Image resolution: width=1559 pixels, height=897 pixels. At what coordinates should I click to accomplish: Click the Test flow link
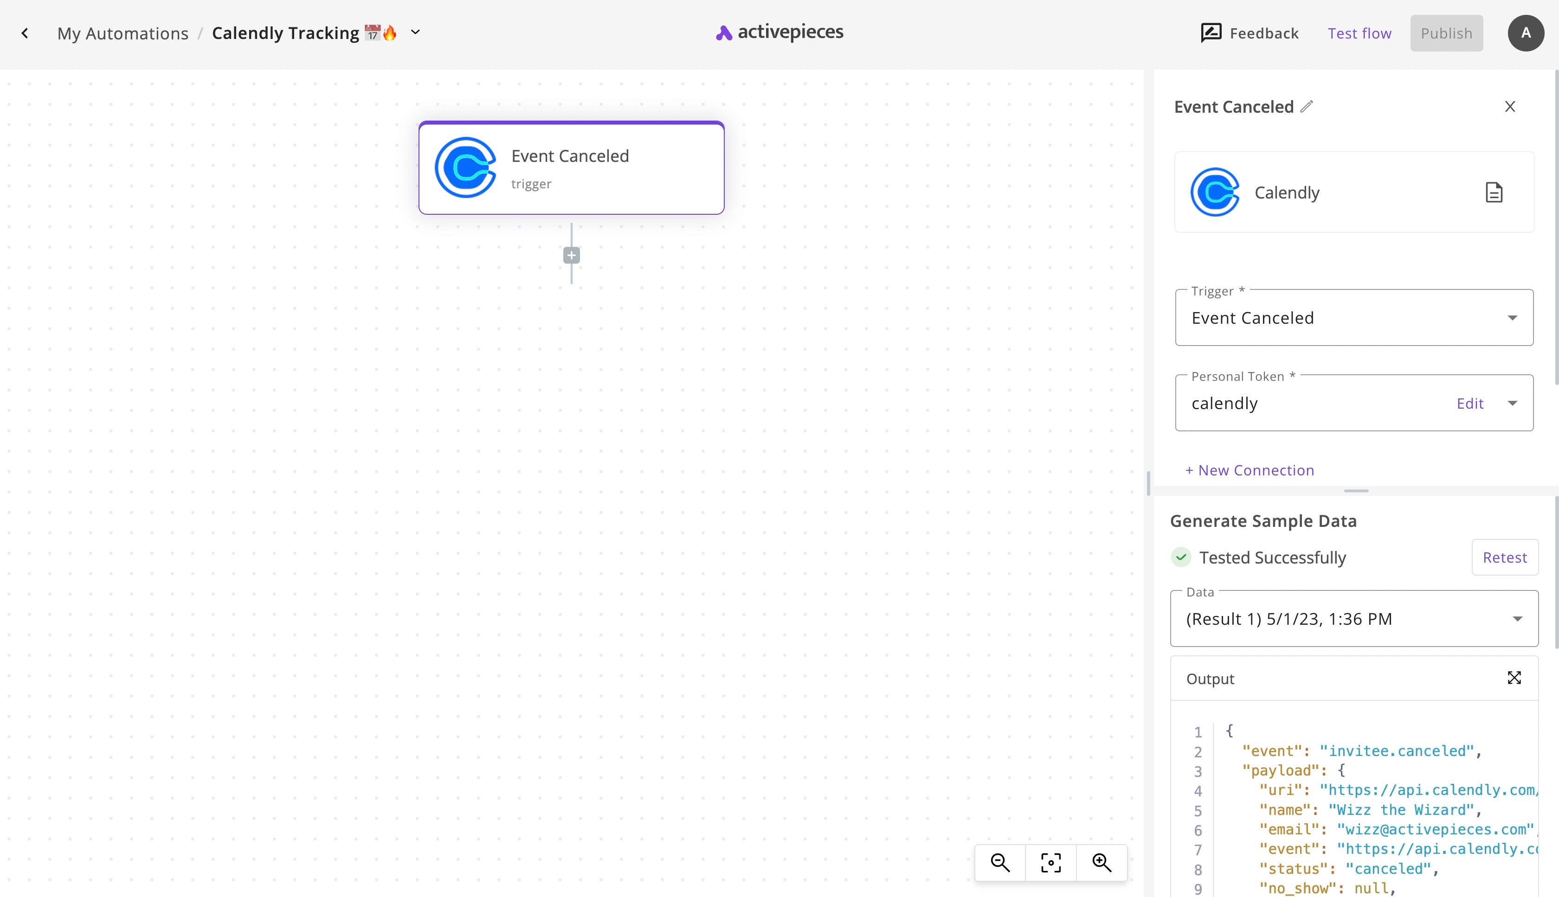(x=1359, y=33)
